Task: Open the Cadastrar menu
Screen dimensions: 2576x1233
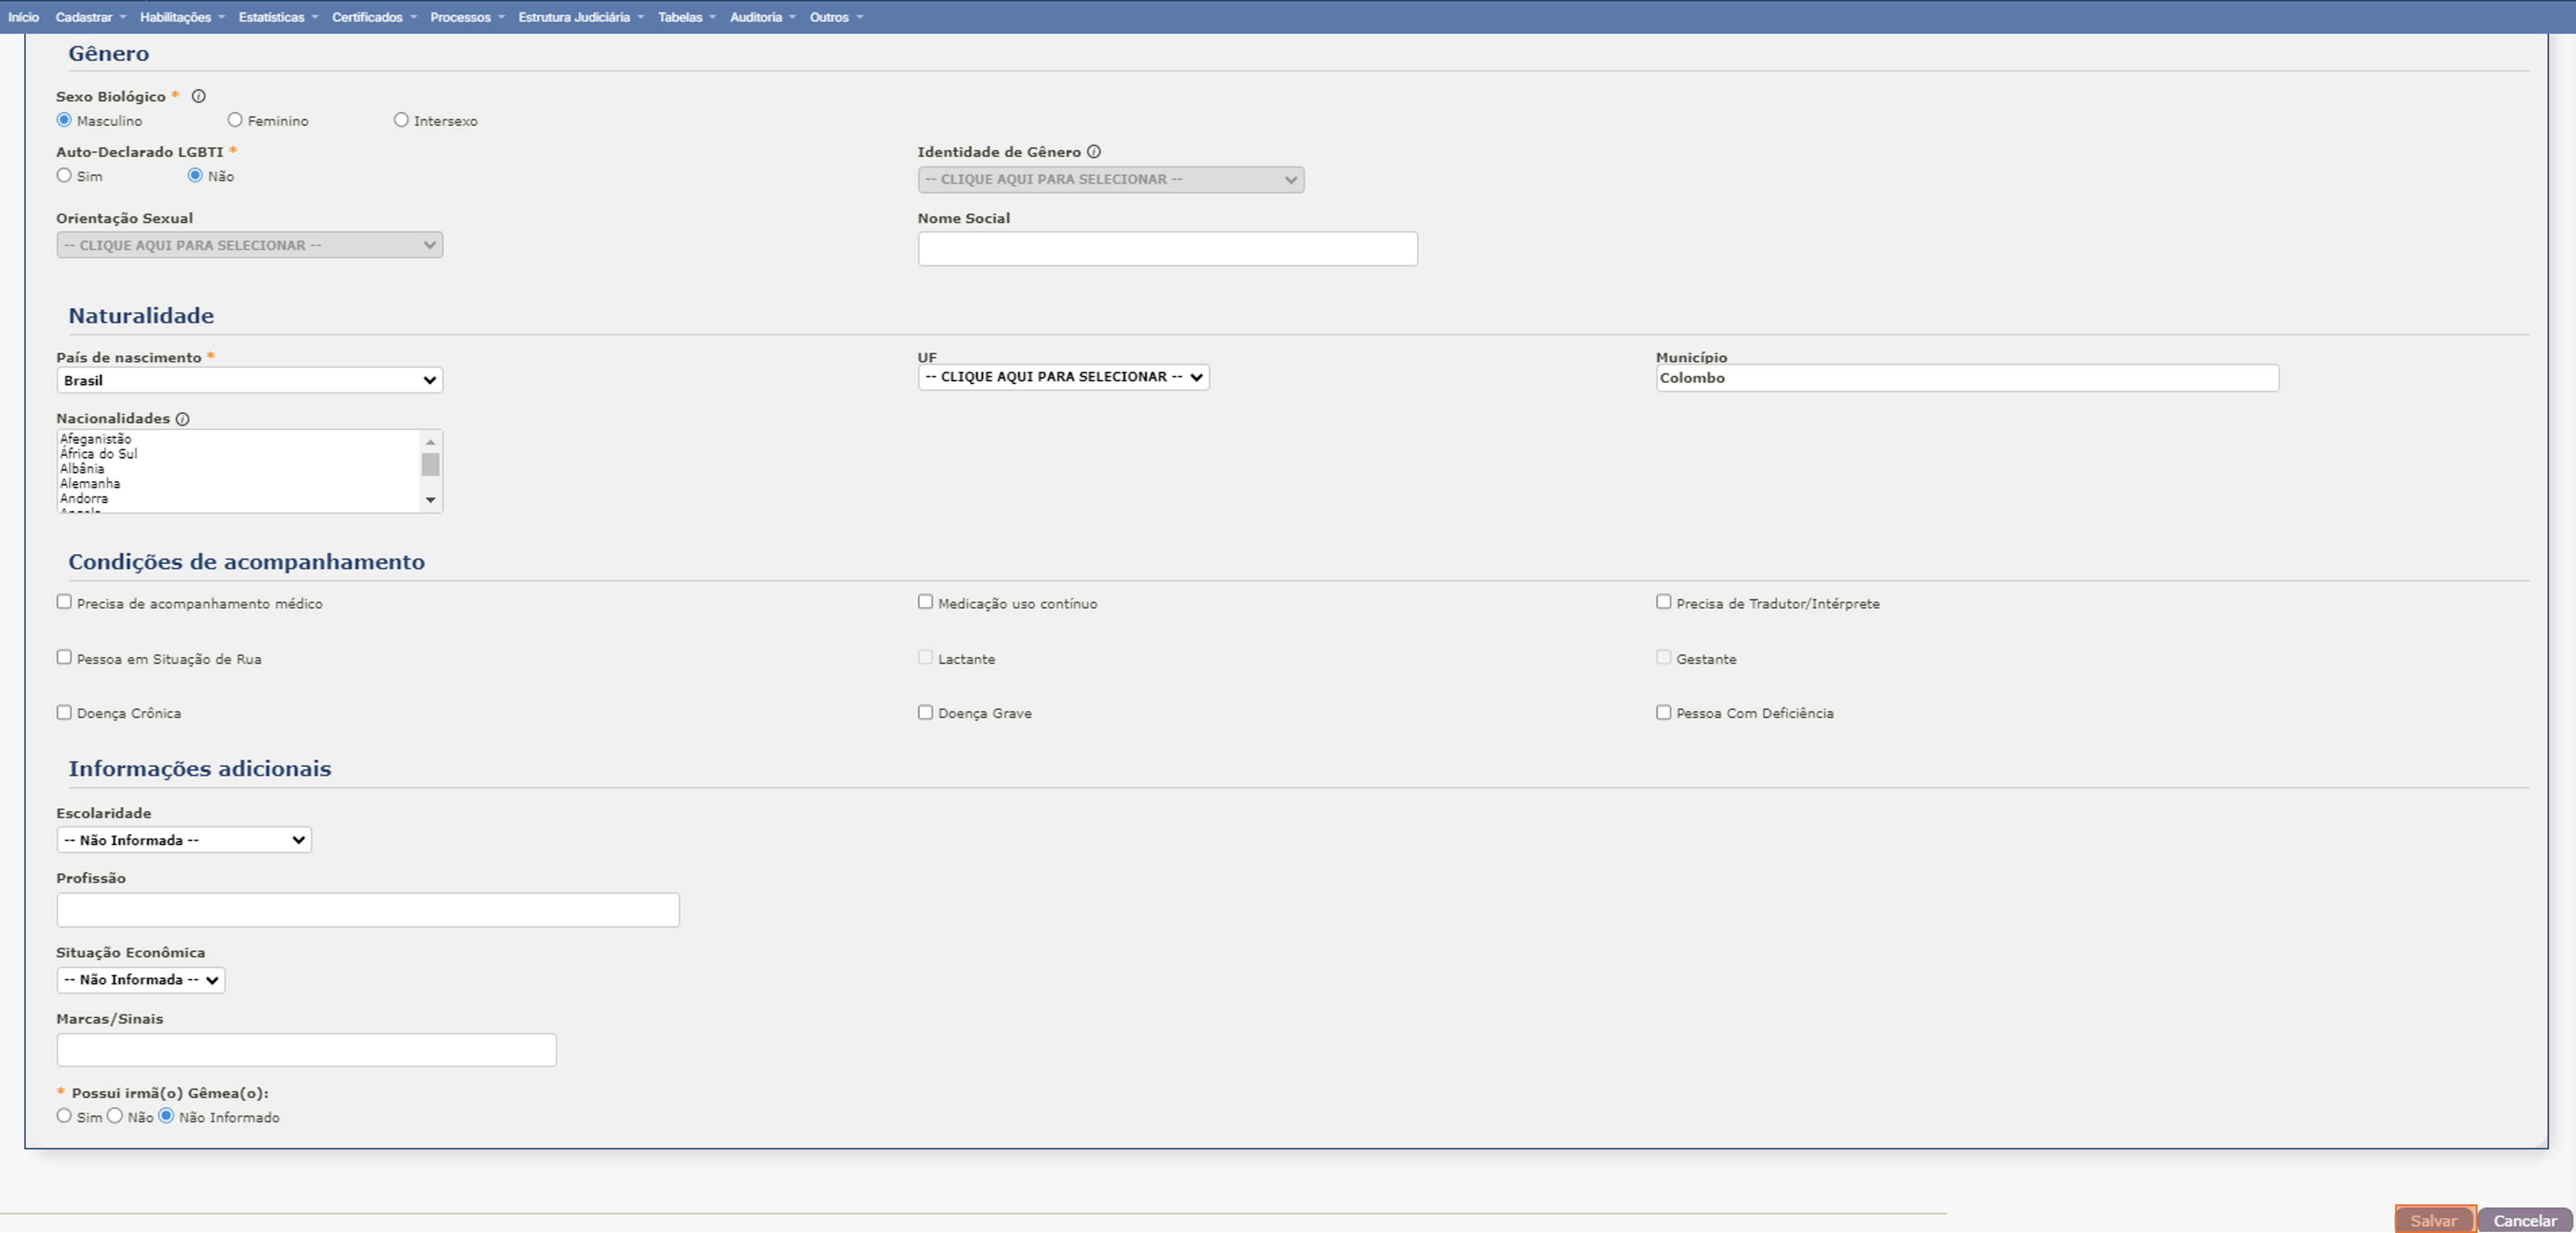Action: pyautogui.click(x=90, y=17)
